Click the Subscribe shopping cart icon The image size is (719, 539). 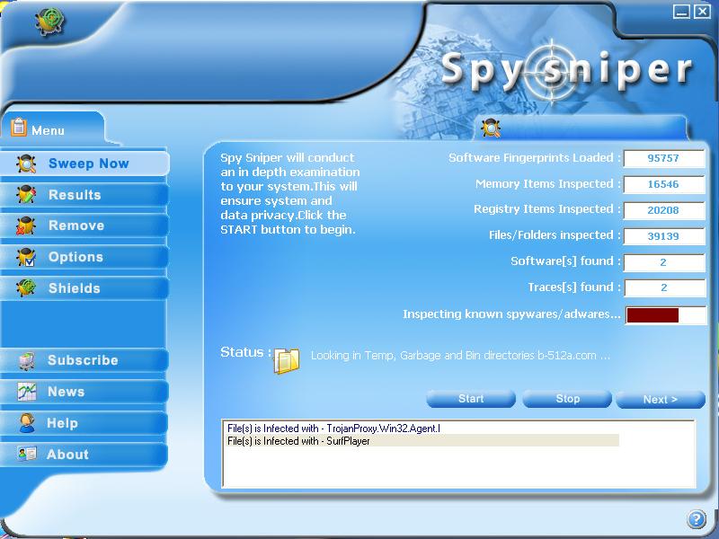[x=27, y=360]
